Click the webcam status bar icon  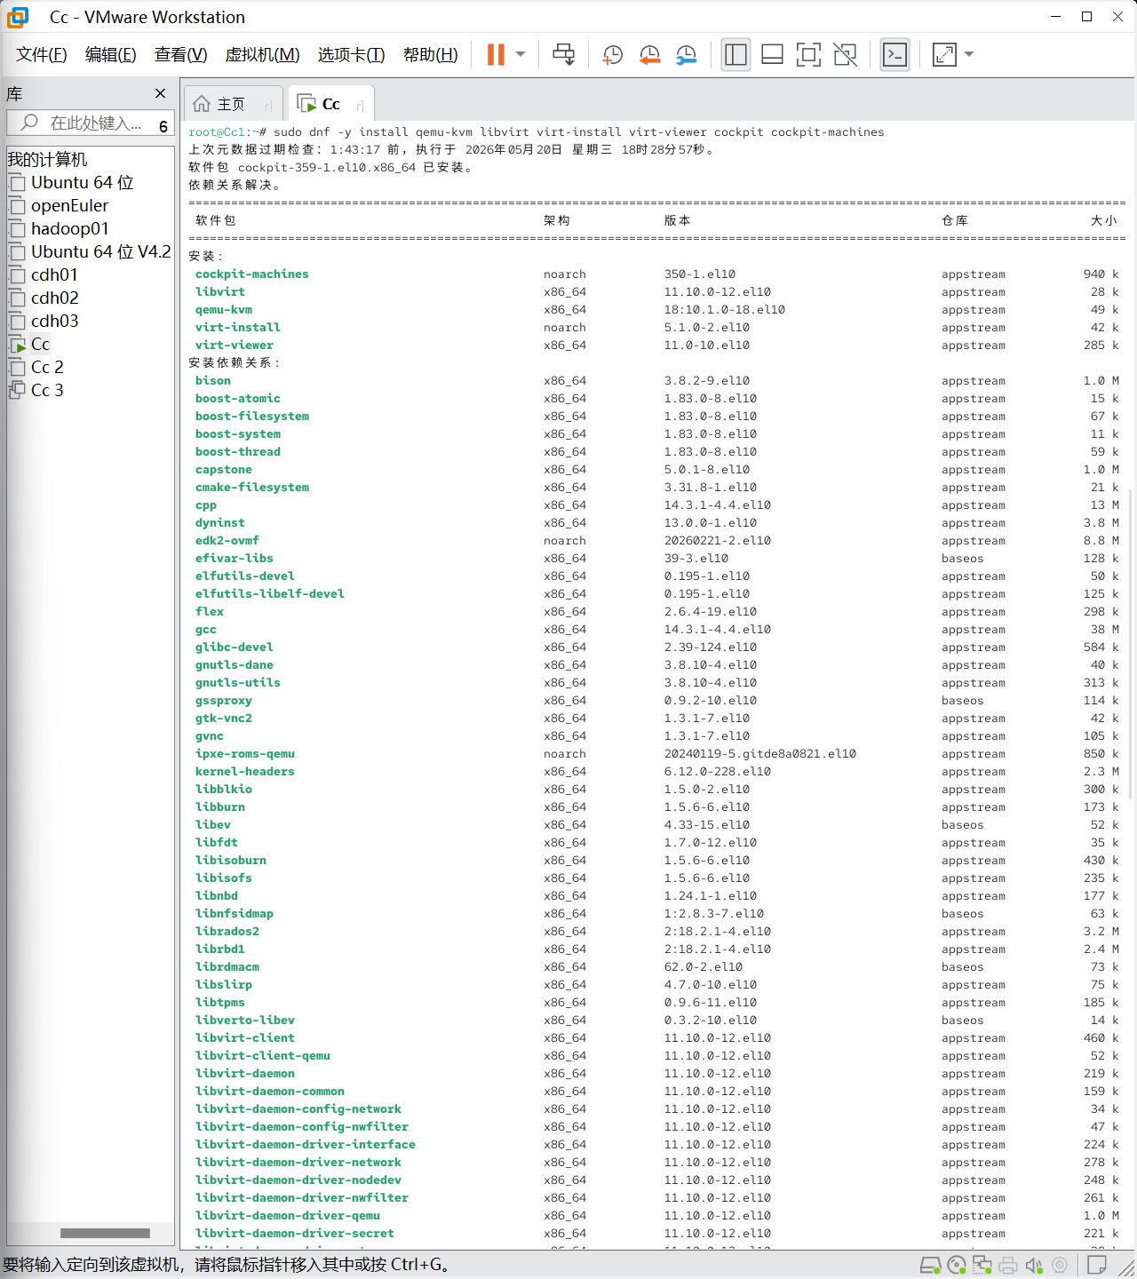click(x=1060, y=1266)
